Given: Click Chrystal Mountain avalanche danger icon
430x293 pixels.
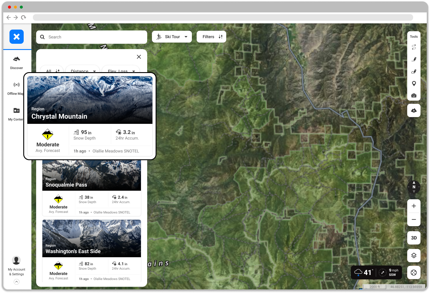Looking at the screenshot, I should tap(48, 135).
